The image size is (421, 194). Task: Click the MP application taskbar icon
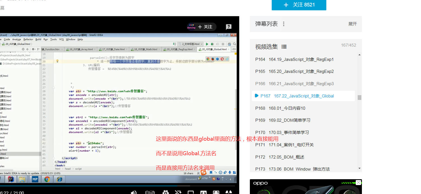tap(35, 179)
